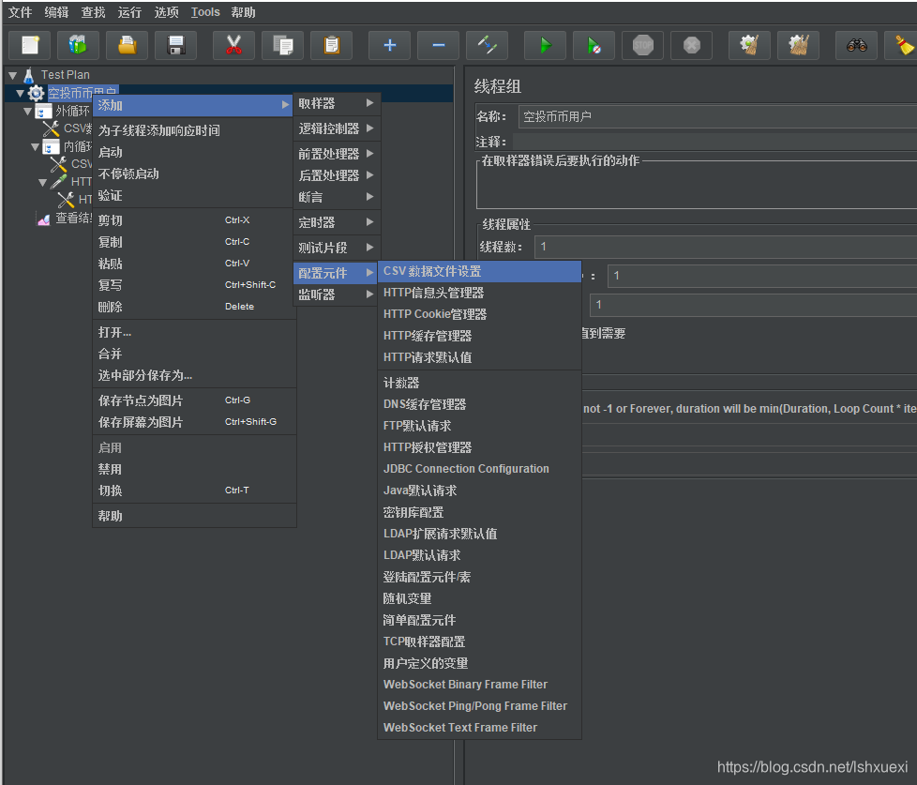The image size is (917, 785).
Task: Click the Toggle enable/disable icon
Action: point(487,45)
